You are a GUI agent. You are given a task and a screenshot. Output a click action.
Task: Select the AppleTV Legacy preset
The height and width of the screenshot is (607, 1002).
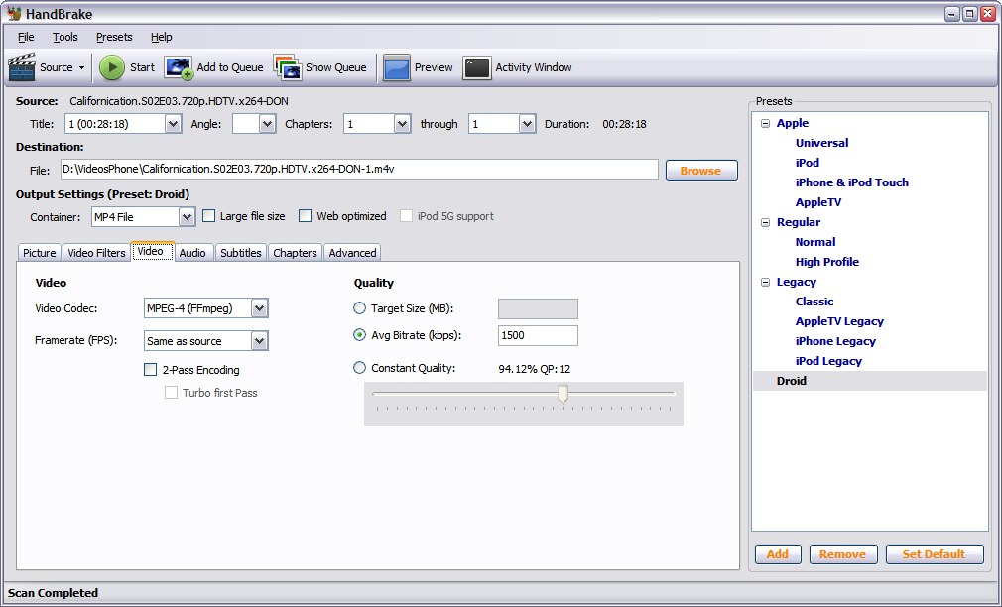pos(839,320)
